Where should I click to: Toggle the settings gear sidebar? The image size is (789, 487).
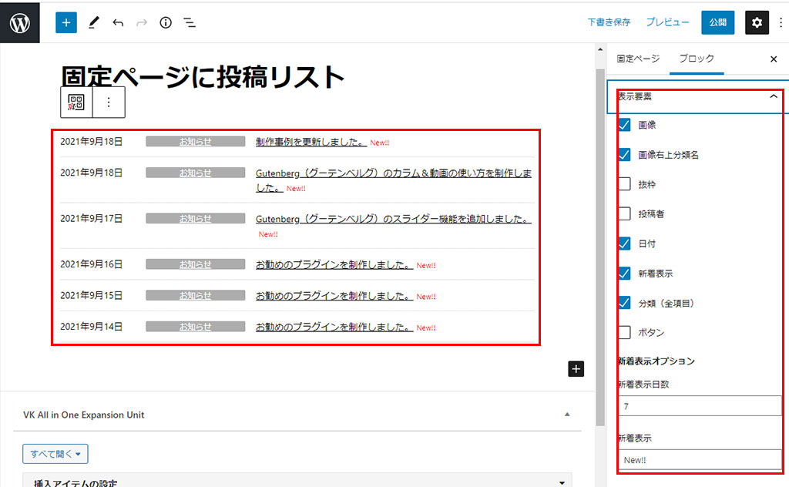757,22
